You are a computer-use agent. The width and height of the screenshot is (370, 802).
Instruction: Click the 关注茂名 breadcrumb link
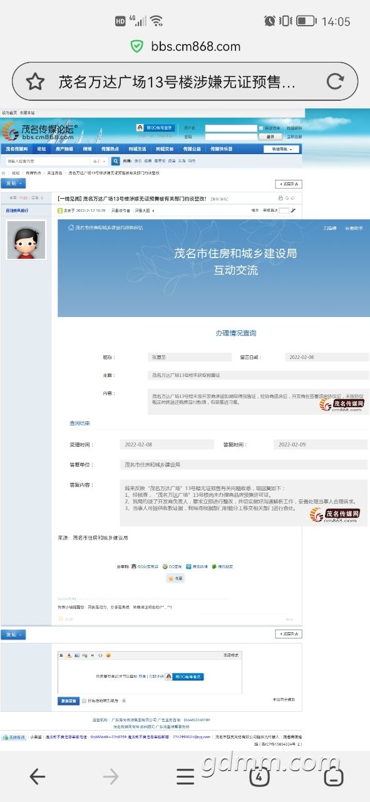[55, 173]
